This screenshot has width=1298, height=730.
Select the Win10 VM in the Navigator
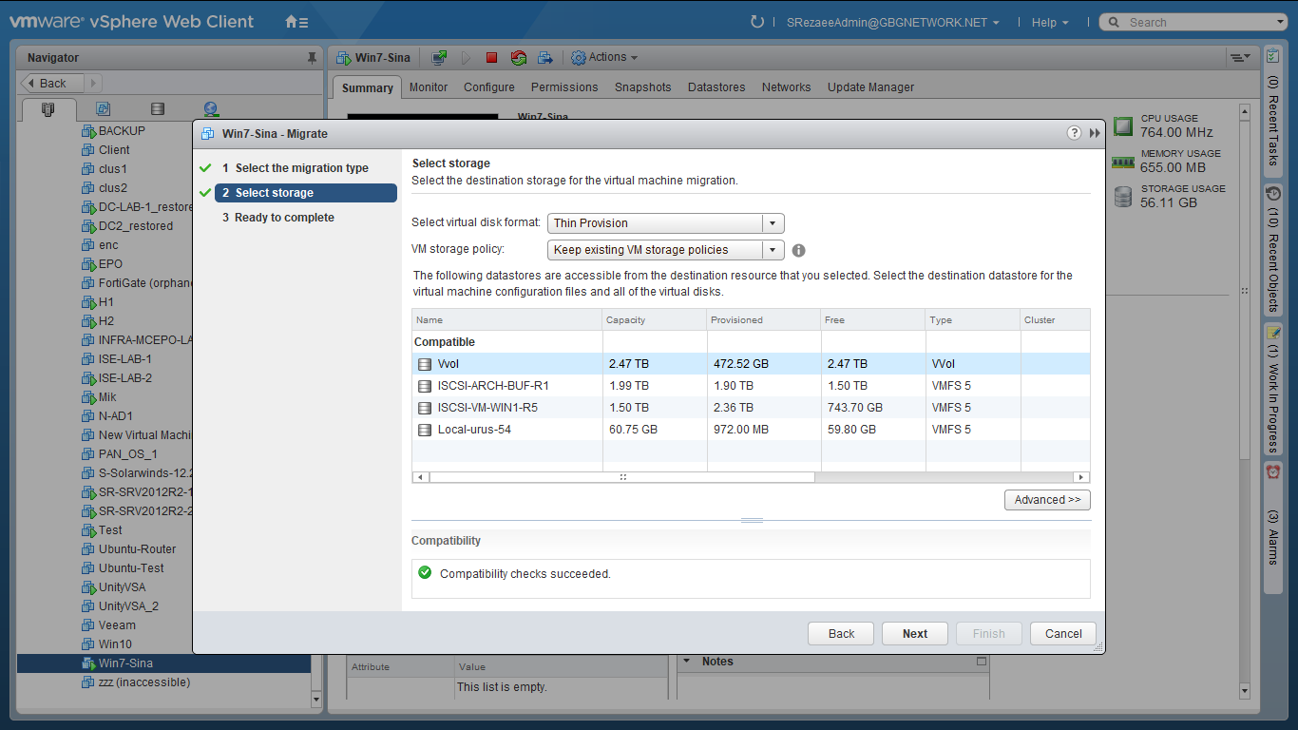pos(115,644)
